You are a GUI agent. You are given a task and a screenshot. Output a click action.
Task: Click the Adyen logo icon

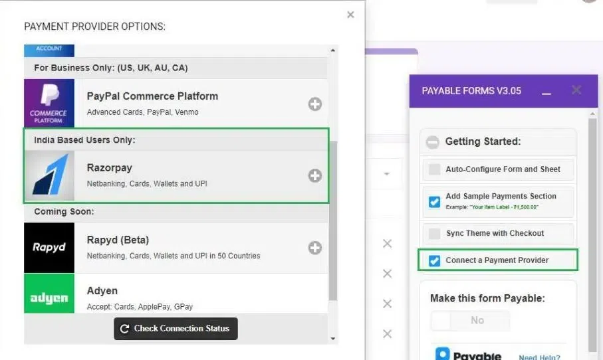click(49, 298)
